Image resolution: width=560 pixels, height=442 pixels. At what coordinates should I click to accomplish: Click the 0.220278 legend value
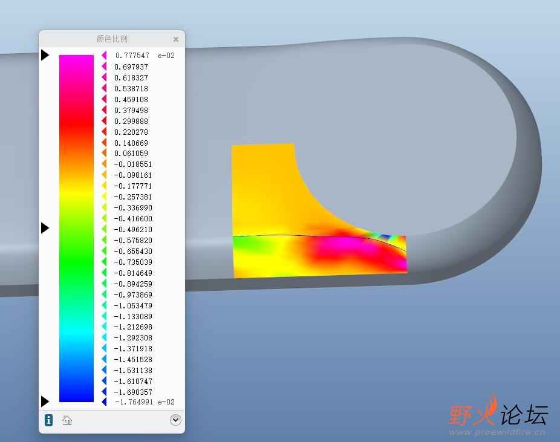131,132
